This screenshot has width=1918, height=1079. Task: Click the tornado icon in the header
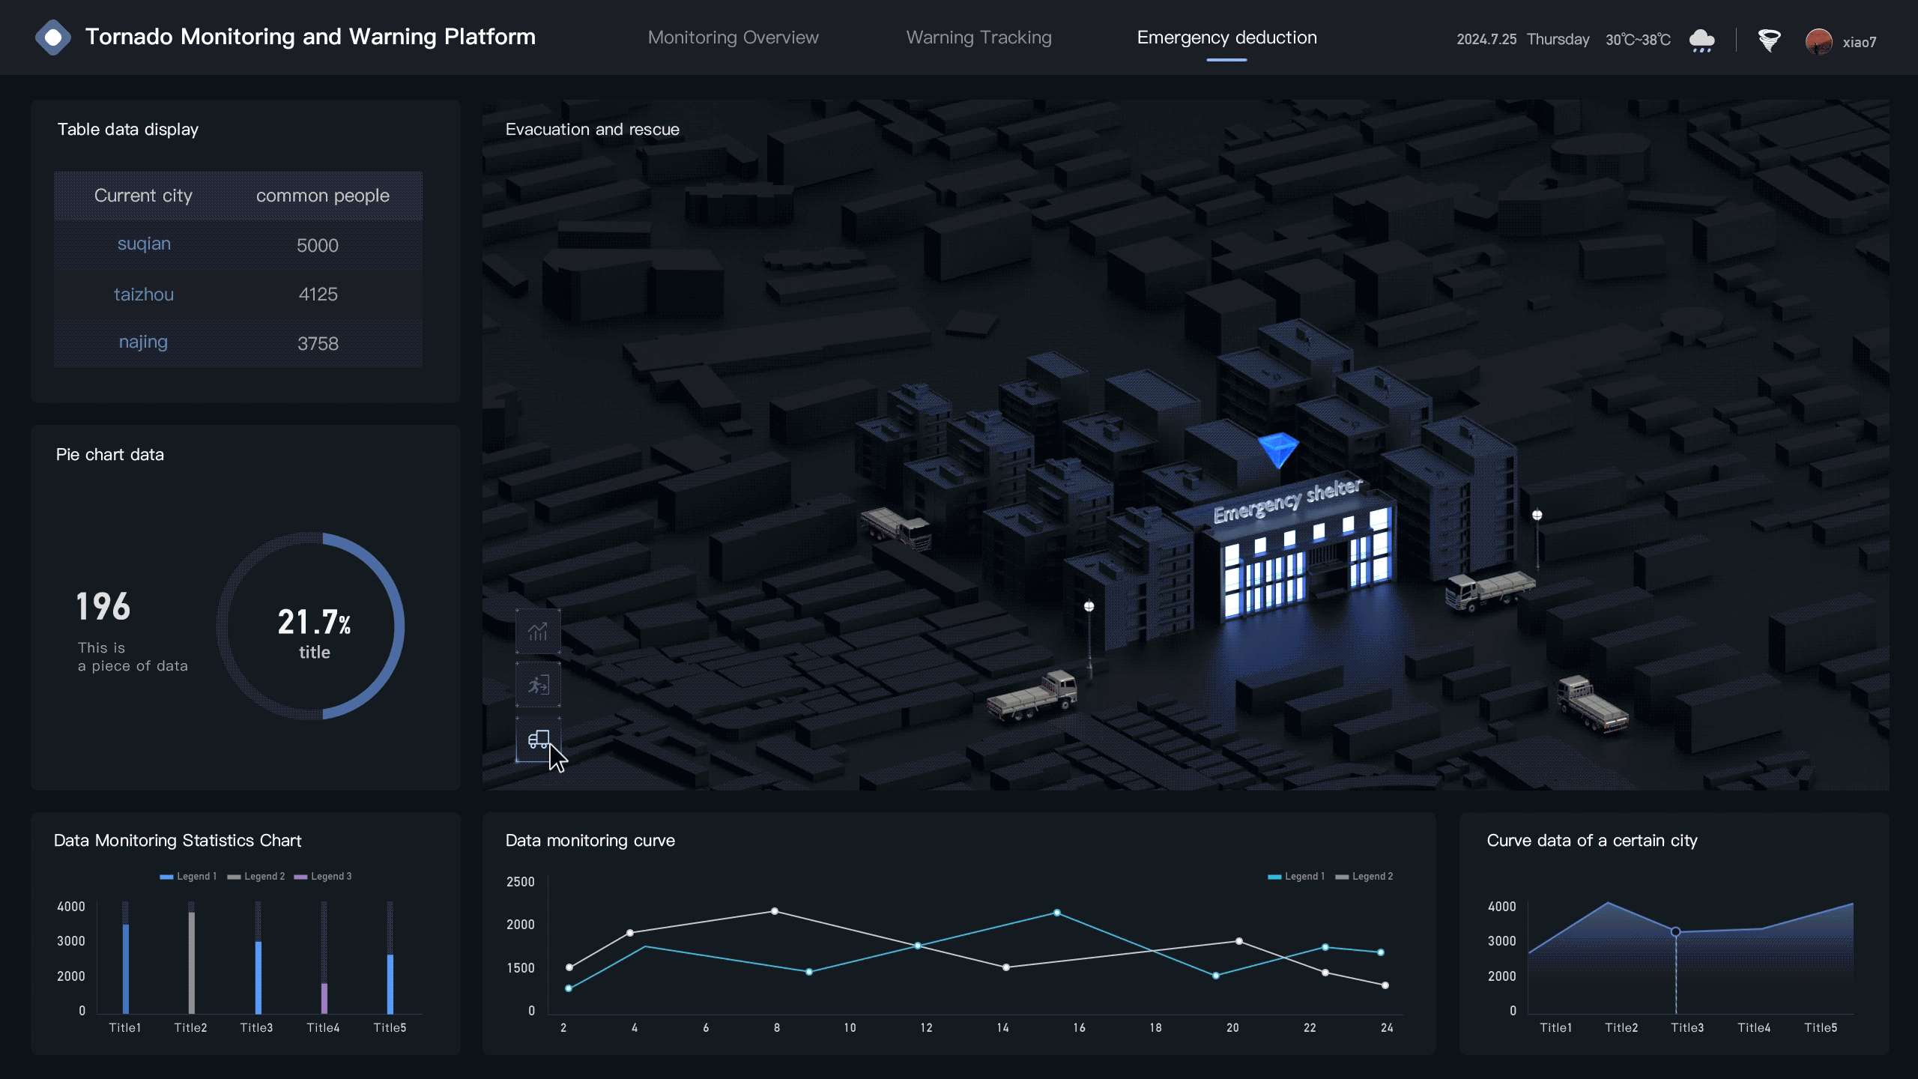(x=1769, y=40)
